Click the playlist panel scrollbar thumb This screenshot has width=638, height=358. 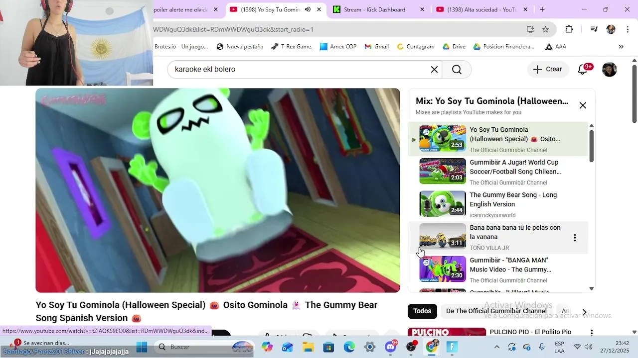tap(592, 146)
